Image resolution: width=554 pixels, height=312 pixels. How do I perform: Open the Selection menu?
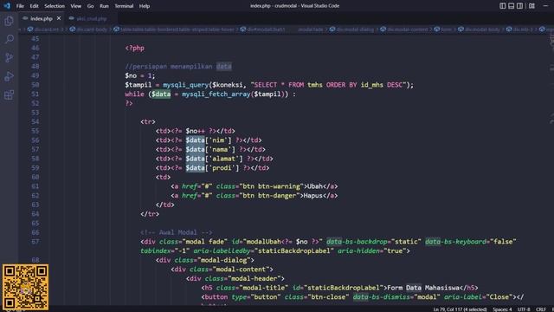pos(55,6)
